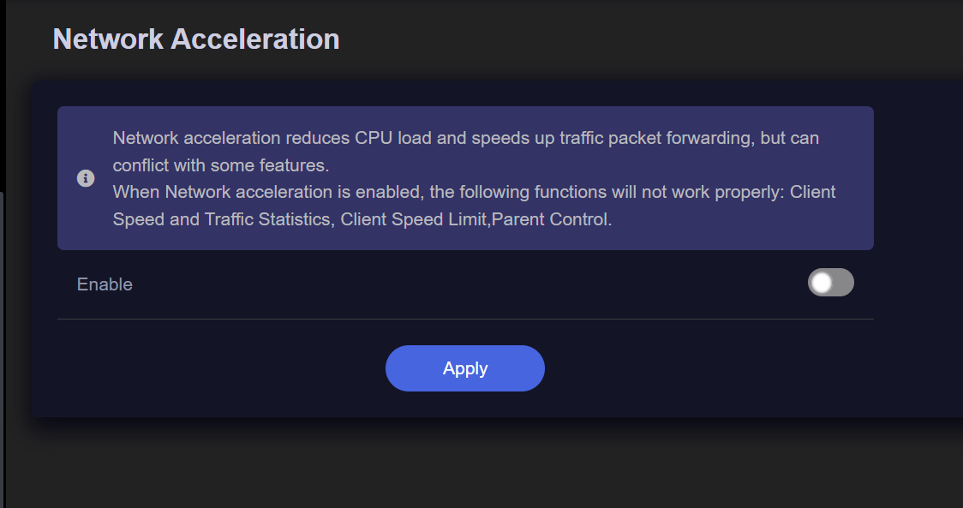Toggle the Enable network acceleration switch
Viewport: 963px width, 508px height.
pyautogui.click(x=830, y=283)
